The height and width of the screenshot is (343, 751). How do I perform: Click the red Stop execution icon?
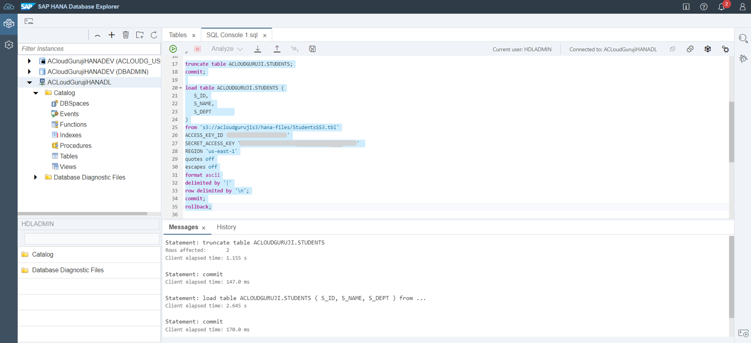click(198, 49)
